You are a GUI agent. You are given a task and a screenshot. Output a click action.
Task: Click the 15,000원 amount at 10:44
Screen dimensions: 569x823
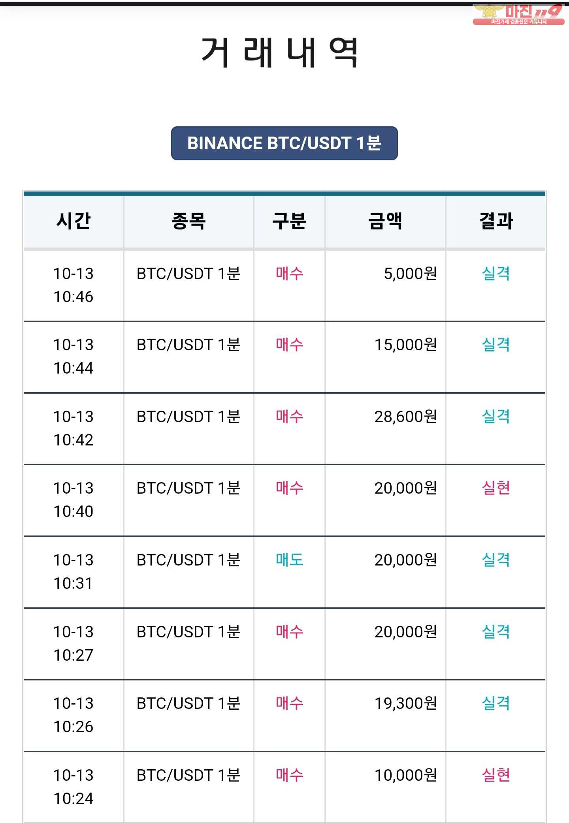pos(405,344)
